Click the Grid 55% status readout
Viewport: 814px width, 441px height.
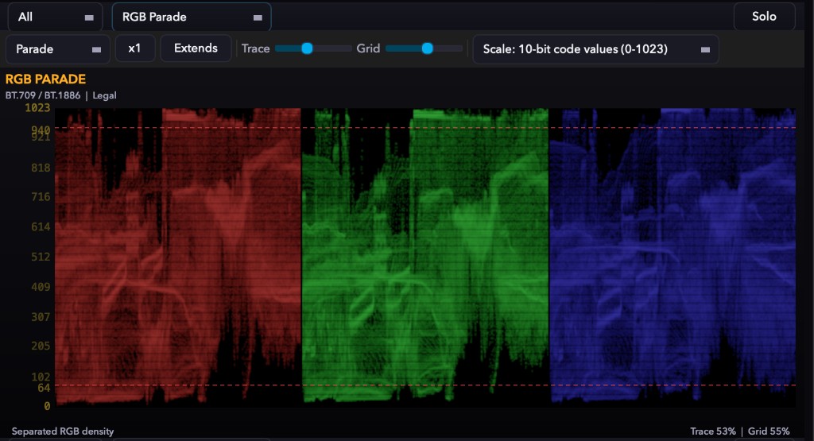point(769,431)
